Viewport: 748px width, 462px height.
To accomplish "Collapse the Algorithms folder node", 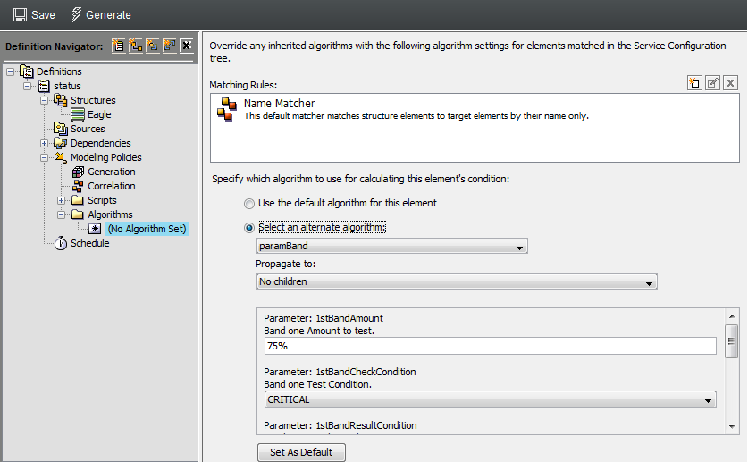I will pyautogui.click(x=61, y=215).
